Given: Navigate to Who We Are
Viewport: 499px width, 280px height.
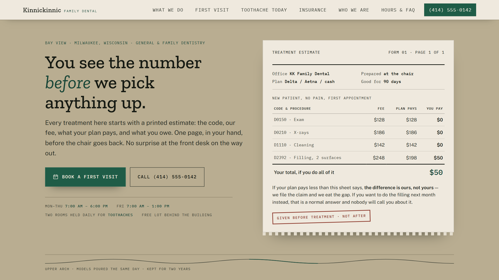Looking at the screenshot, I should [353, 10].
